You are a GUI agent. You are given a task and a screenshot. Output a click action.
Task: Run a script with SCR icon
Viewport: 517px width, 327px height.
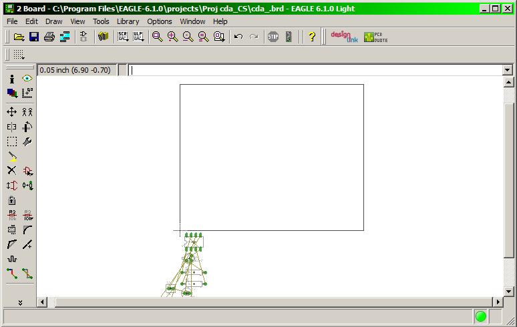coord(123,37)
